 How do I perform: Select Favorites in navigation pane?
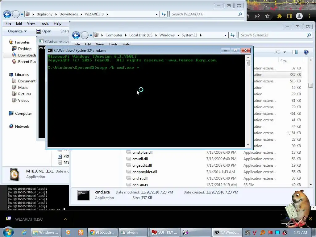click(19, 42)
